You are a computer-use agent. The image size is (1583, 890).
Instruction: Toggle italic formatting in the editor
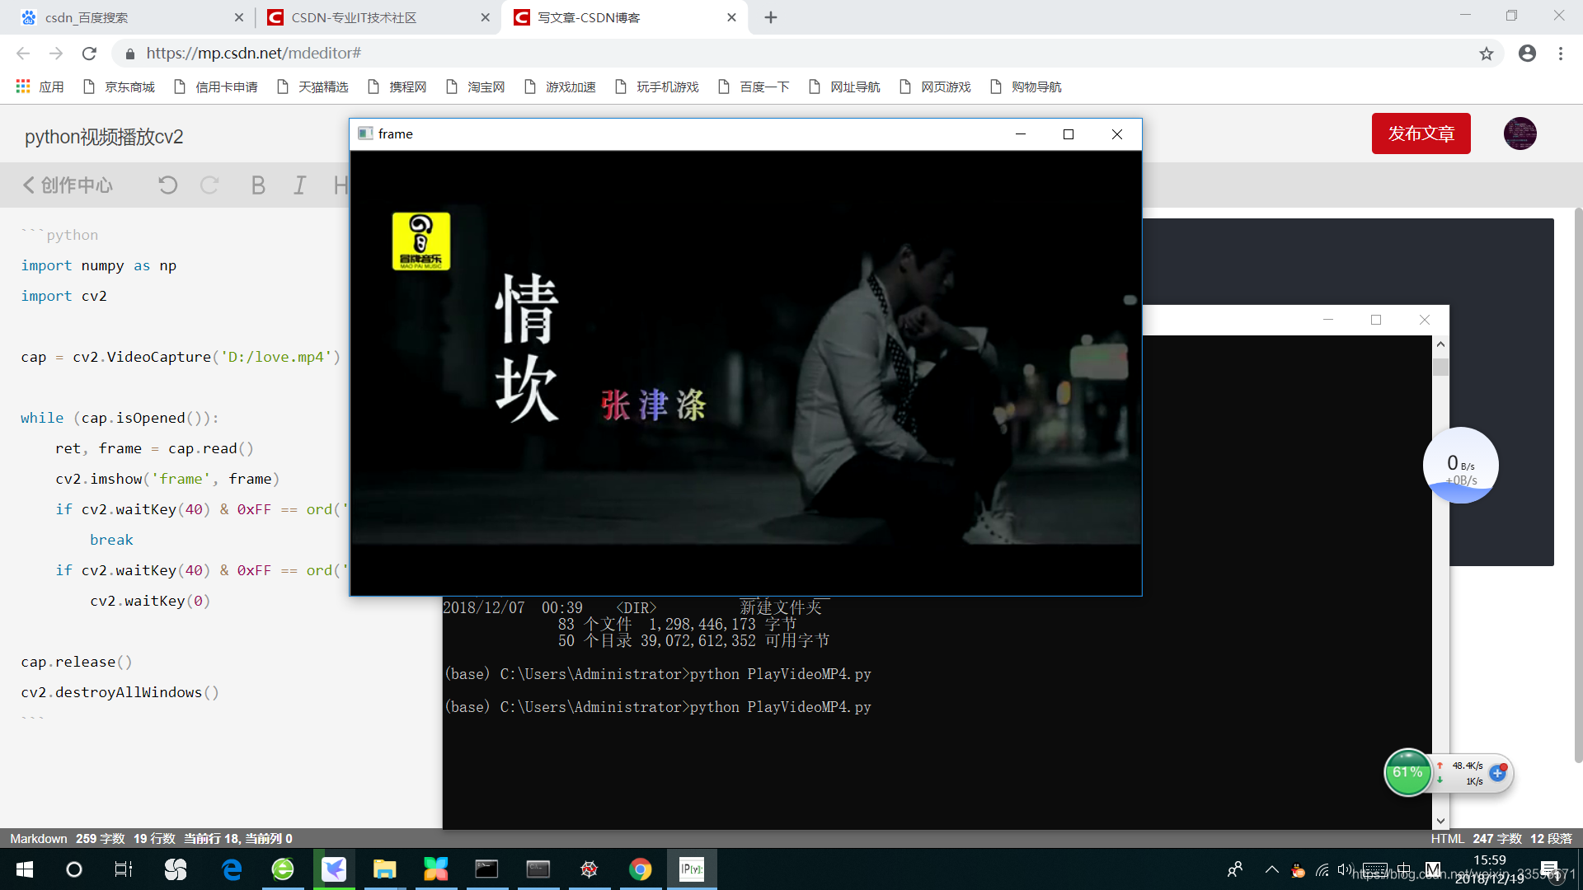[x=299, y=185]
